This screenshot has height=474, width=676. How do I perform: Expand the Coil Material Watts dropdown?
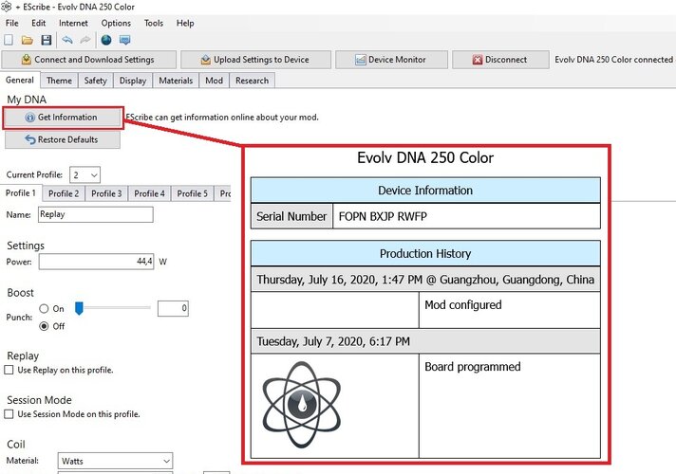click(115, 461)
